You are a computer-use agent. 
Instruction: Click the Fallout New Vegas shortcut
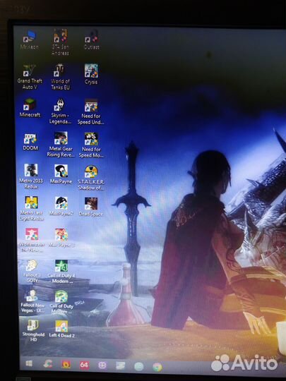(32, 301)
